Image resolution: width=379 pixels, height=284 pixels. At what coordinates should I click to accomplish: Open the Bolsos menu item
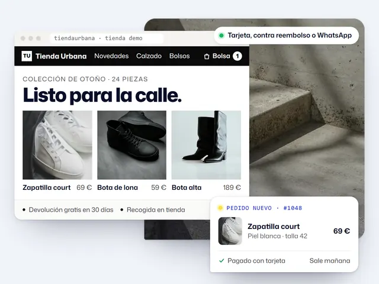coord(179,56)
